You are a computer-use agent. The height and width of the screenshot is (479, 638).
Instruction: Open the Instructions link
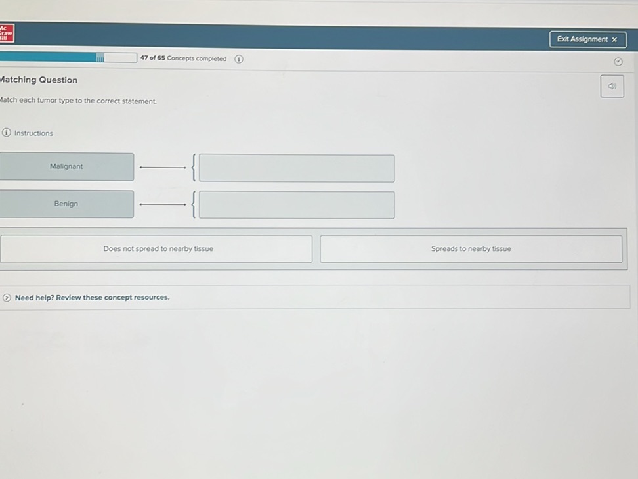(33, 133)
